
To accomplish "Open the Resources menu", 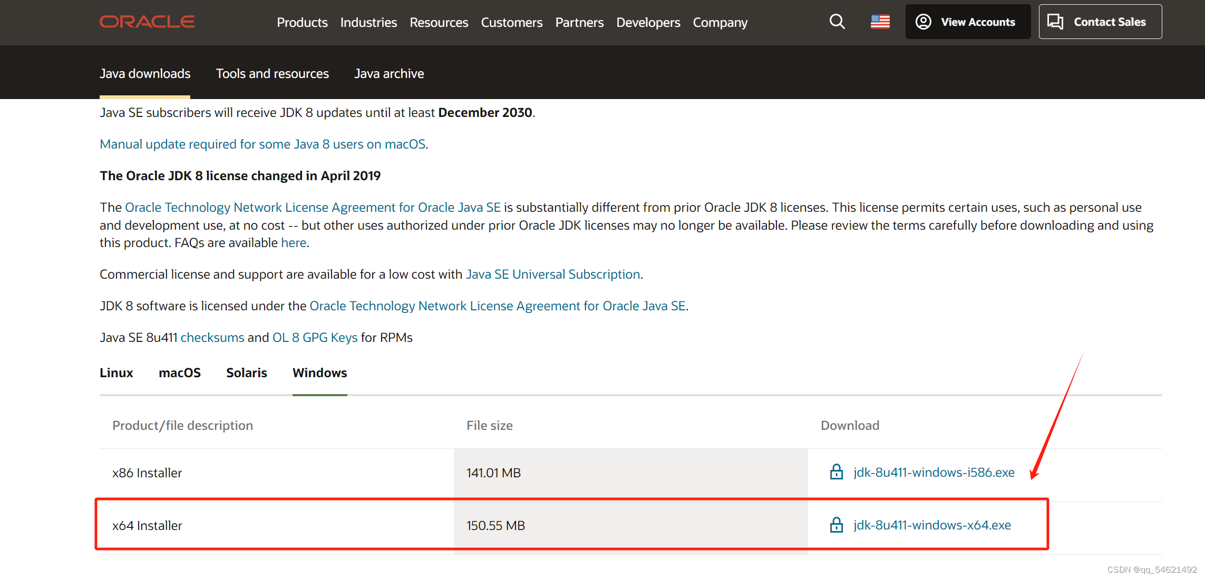I will coord(439,22).
